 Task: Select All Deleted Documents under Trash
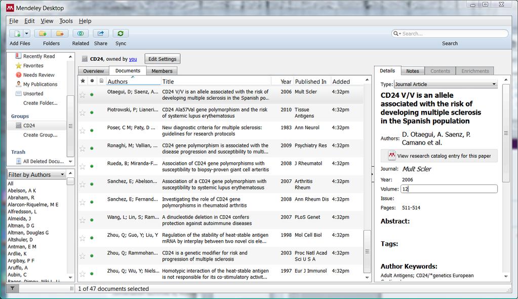[43, 161]
